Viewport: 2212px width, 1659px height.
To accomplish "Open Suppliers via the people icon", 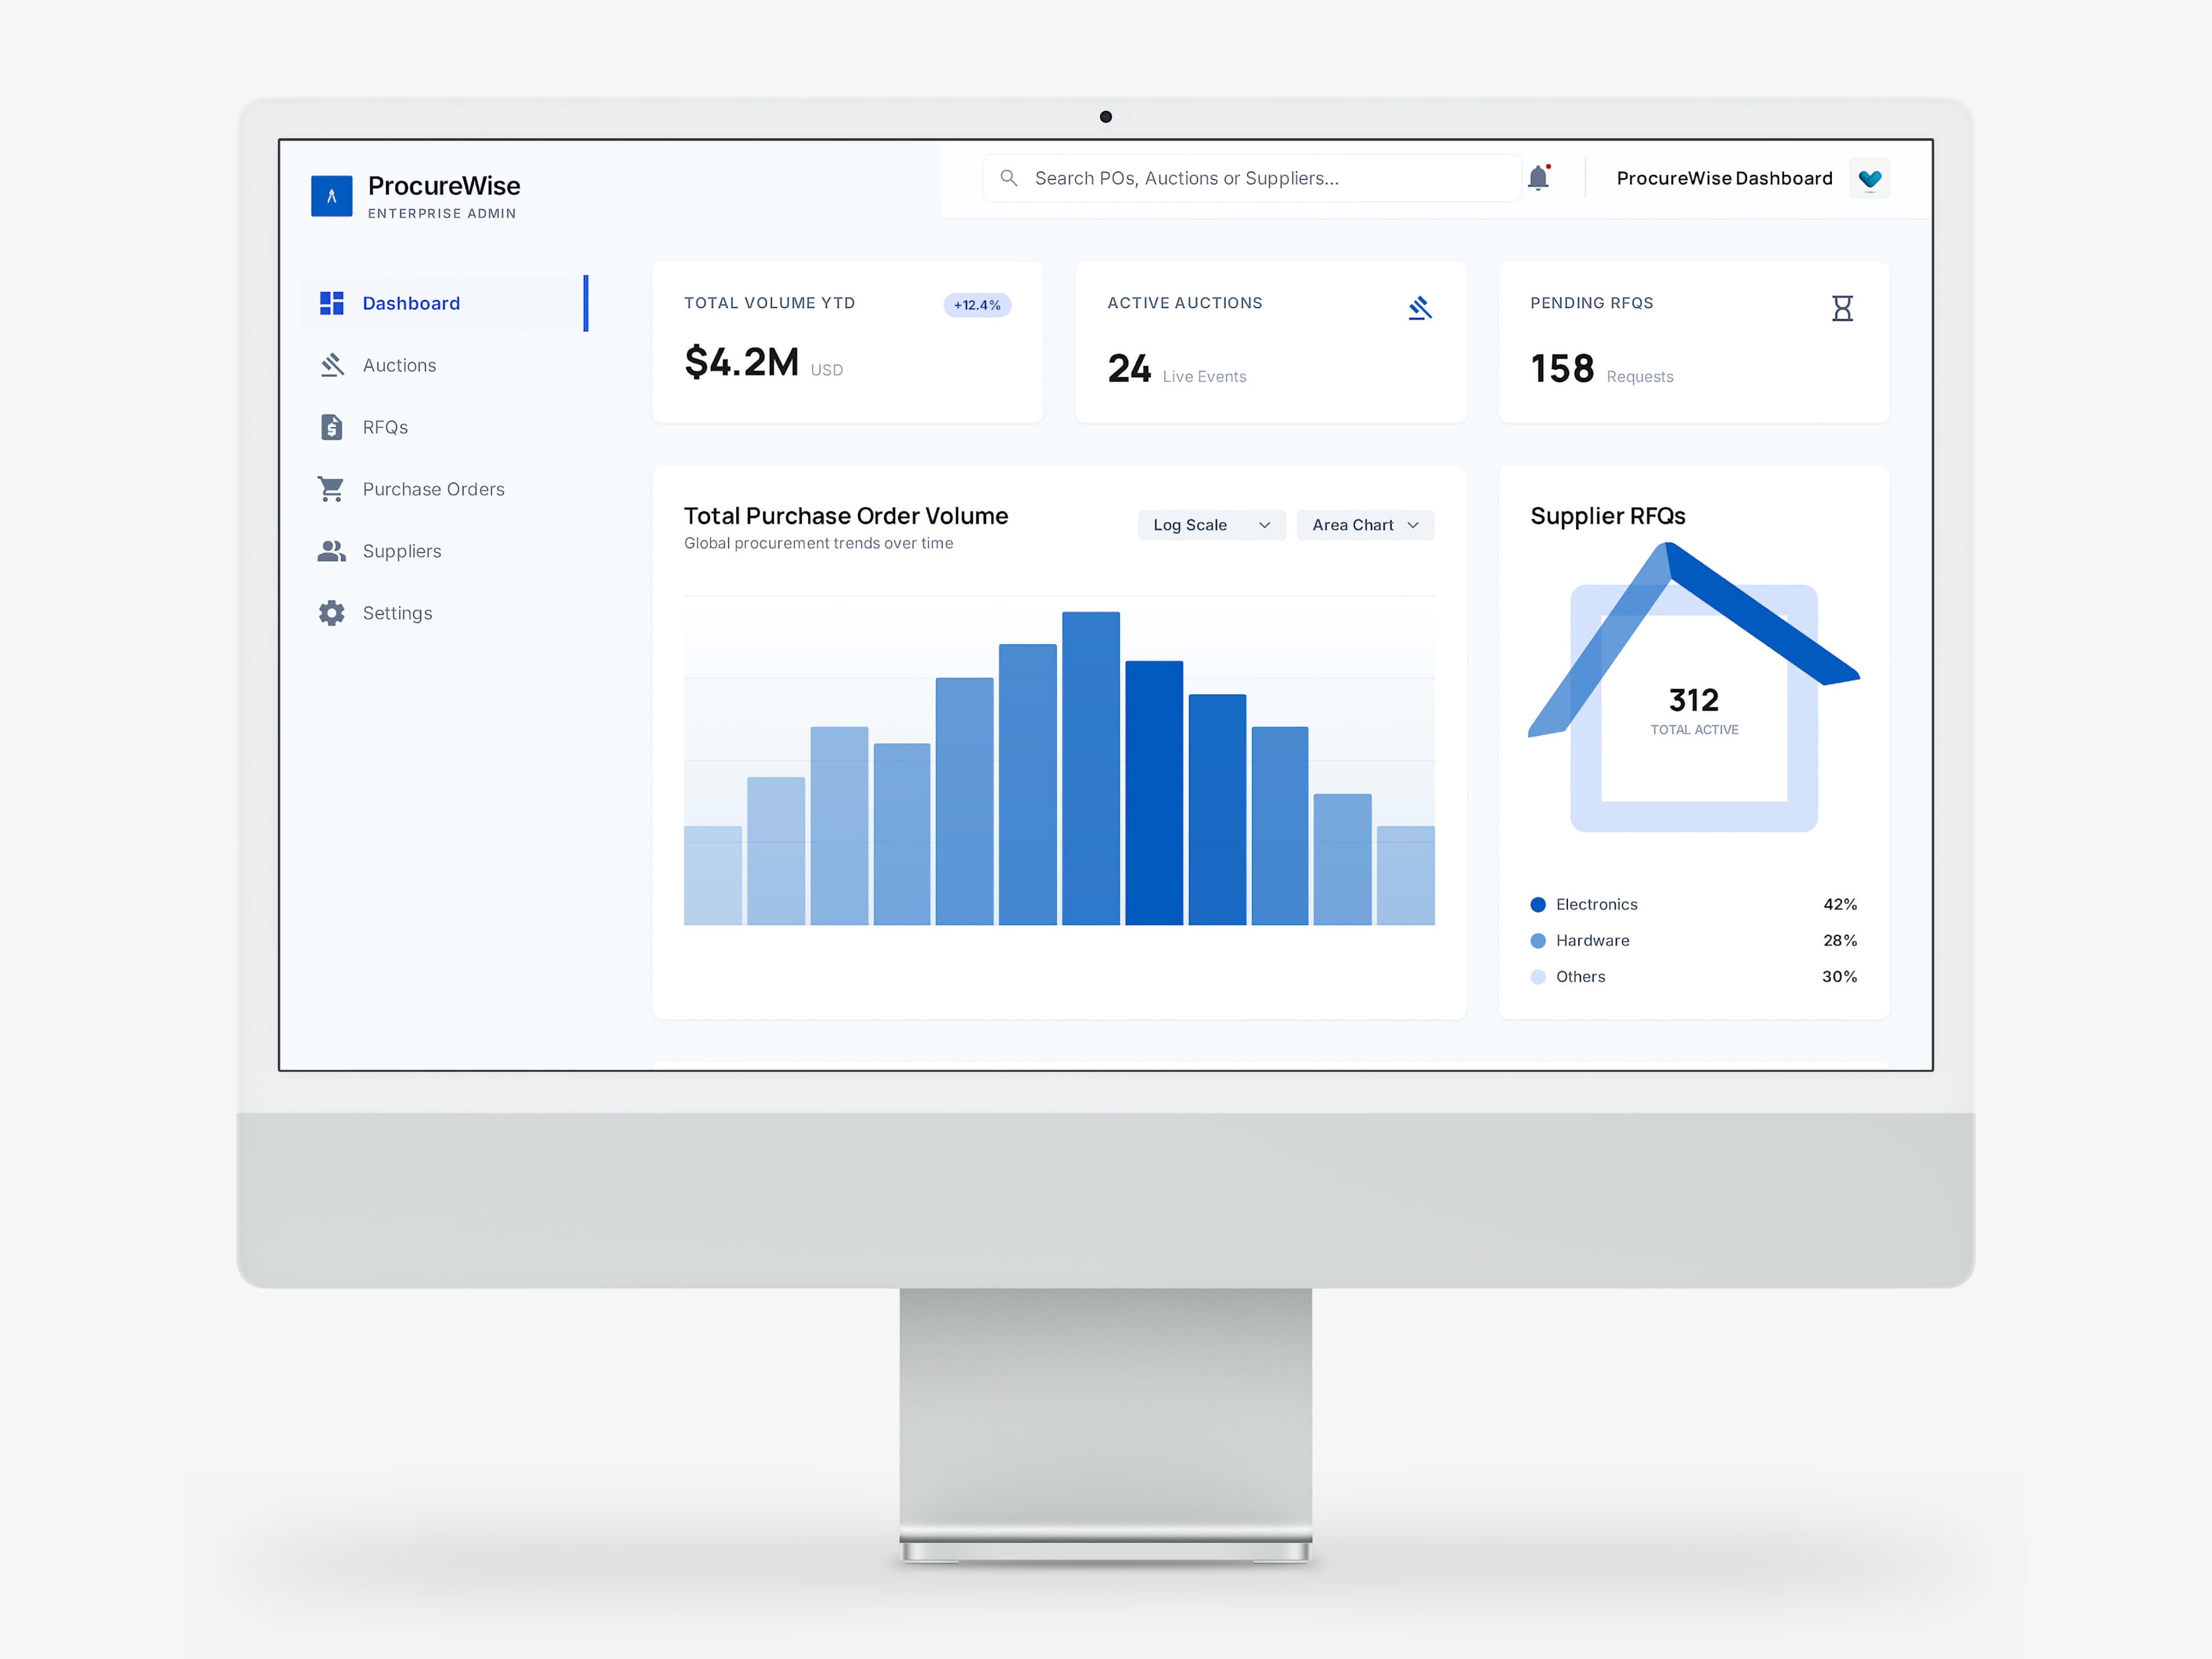I will click(331, 551).
